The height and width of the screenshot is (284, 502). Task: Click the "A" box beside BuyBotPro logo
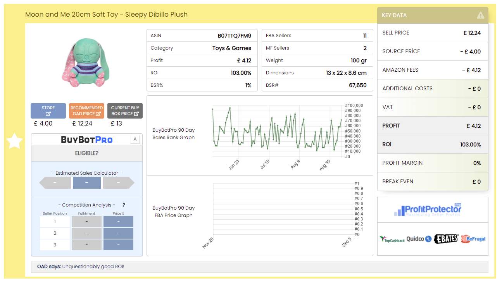click(x=135, y=139)
